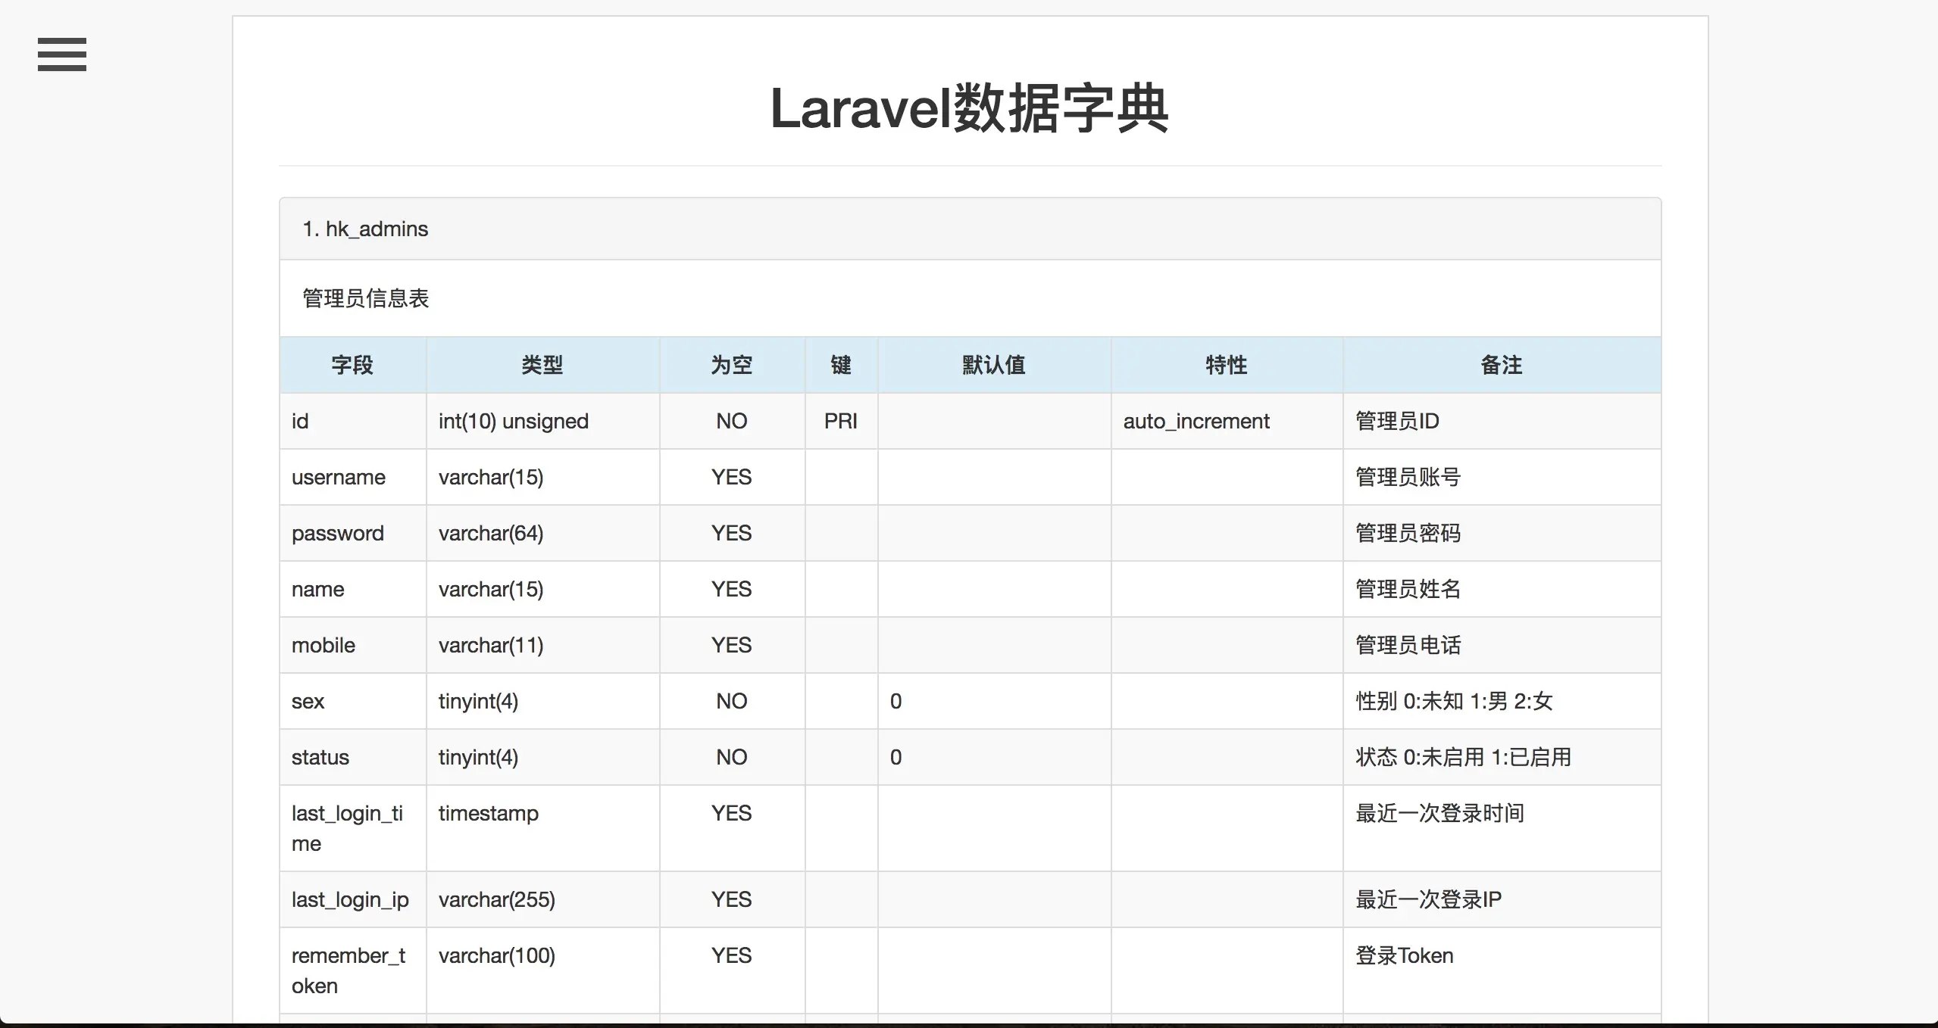1938x1028 pixels.
Task: Click the 特性 column header
Action: pos(1226,365)
